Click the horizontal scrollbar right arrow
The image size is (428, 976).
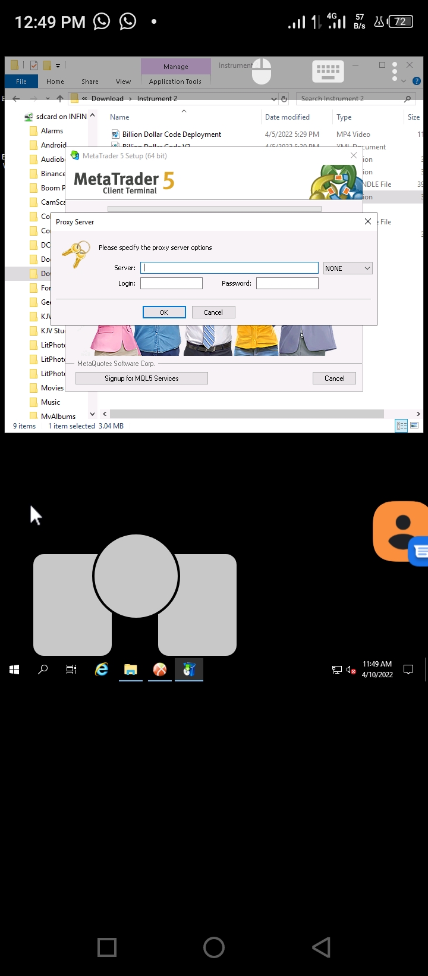418,414
